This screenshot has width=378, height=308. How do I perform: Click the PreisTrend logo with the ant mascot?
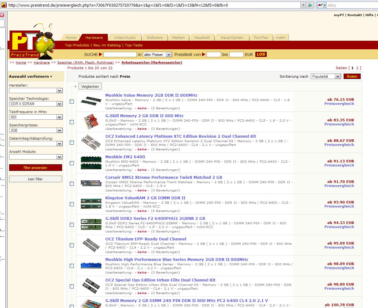(32, 42)
